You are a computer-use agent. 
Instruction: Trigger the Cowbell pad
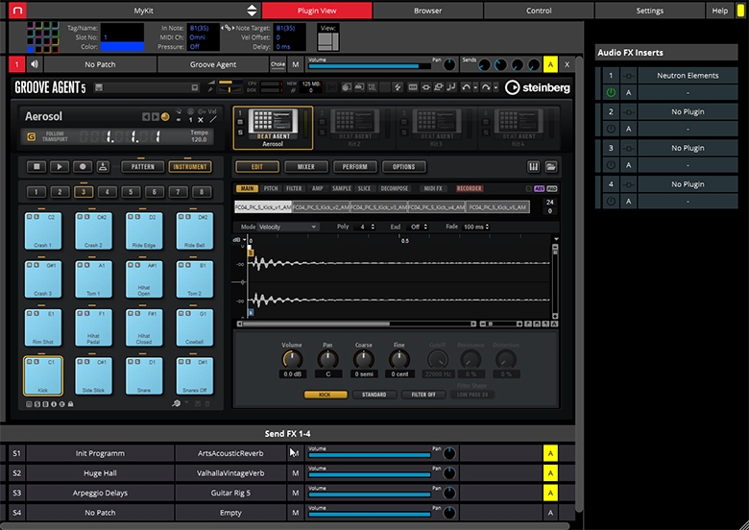pos(194,329)
